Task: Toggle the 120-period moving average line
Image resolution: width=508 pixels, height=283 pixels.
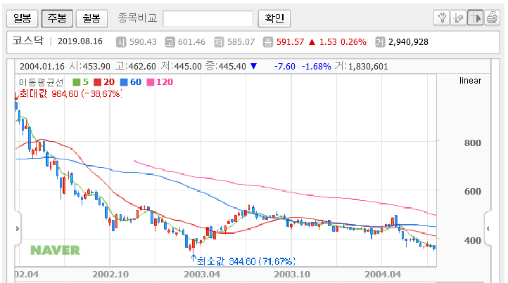Action: pyautogui.click(x=160, y=82)
